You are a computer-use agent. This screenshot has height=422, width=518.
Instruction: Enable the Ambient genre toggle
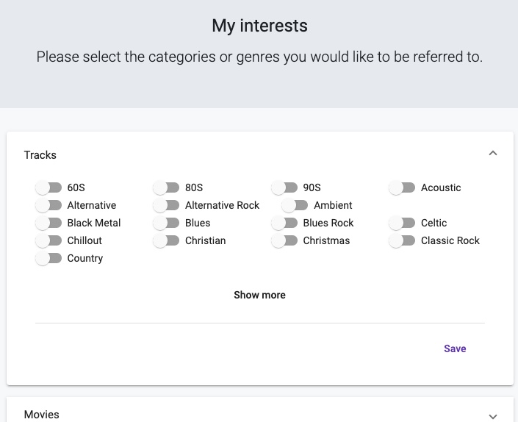click(295, 205)
